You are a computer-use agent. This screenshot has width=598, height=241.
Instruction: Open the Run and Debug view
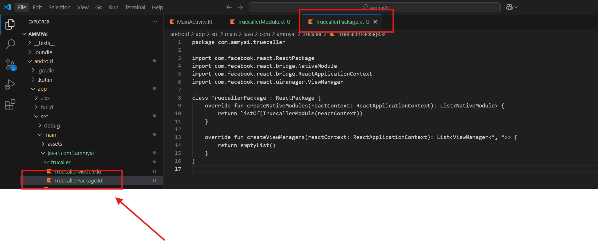pos(10,85)
